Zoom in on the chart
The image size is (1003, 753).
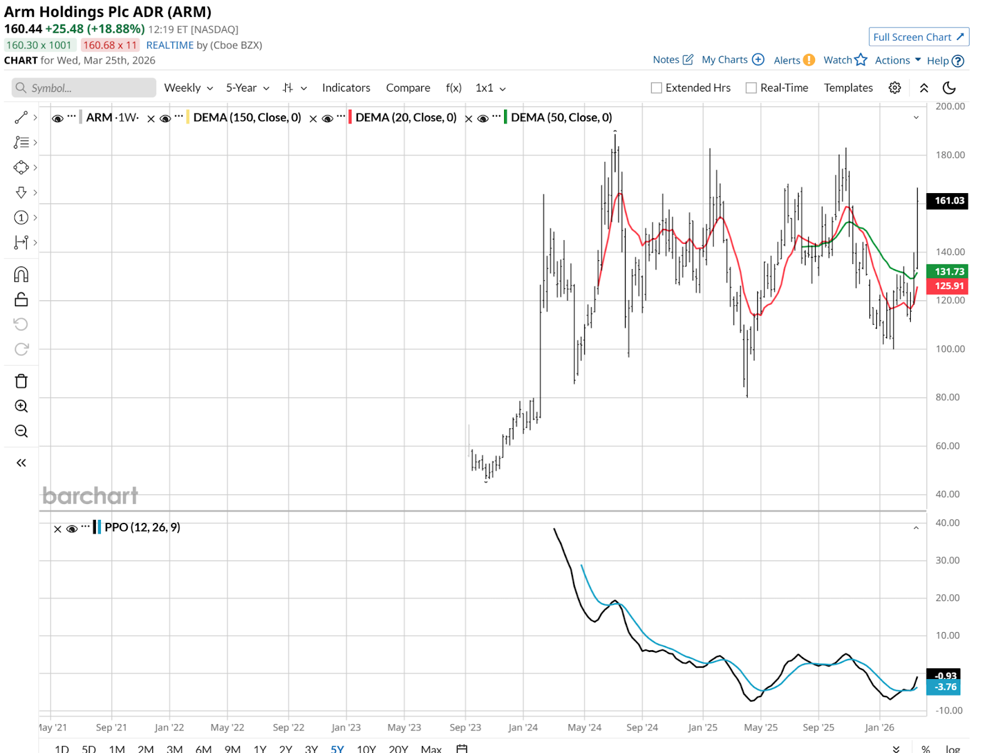[21, 406]
